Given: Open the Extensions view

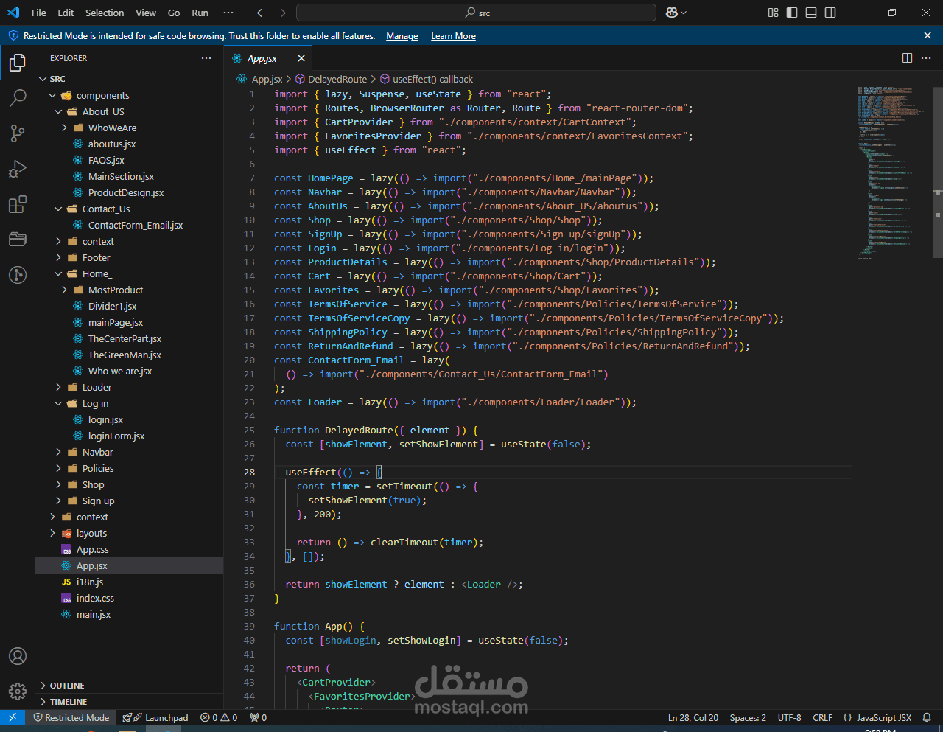Looking at the screenshot, I should [18, 204].
